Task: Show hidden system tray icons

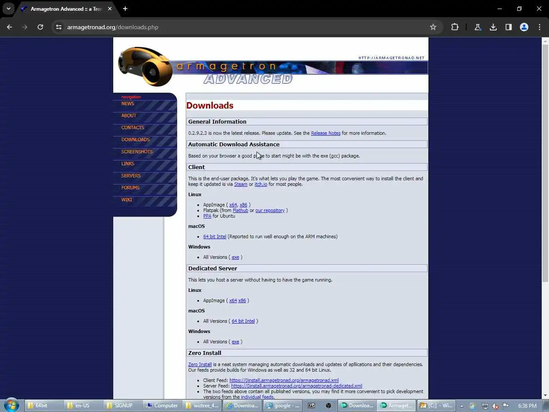Action: [462, 406]
